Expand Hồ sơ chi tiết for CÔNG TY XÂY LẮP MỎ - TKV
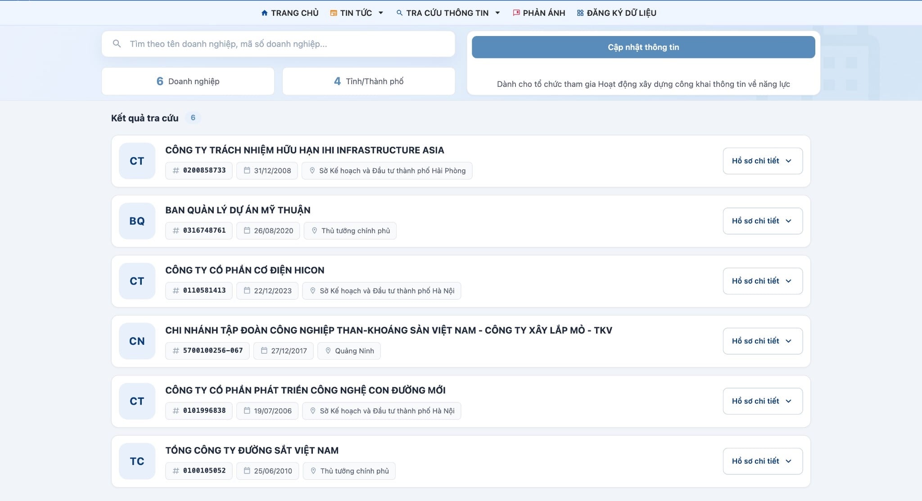Image resolution: width=922 pixels, height=501 pixels. (763, 341)
